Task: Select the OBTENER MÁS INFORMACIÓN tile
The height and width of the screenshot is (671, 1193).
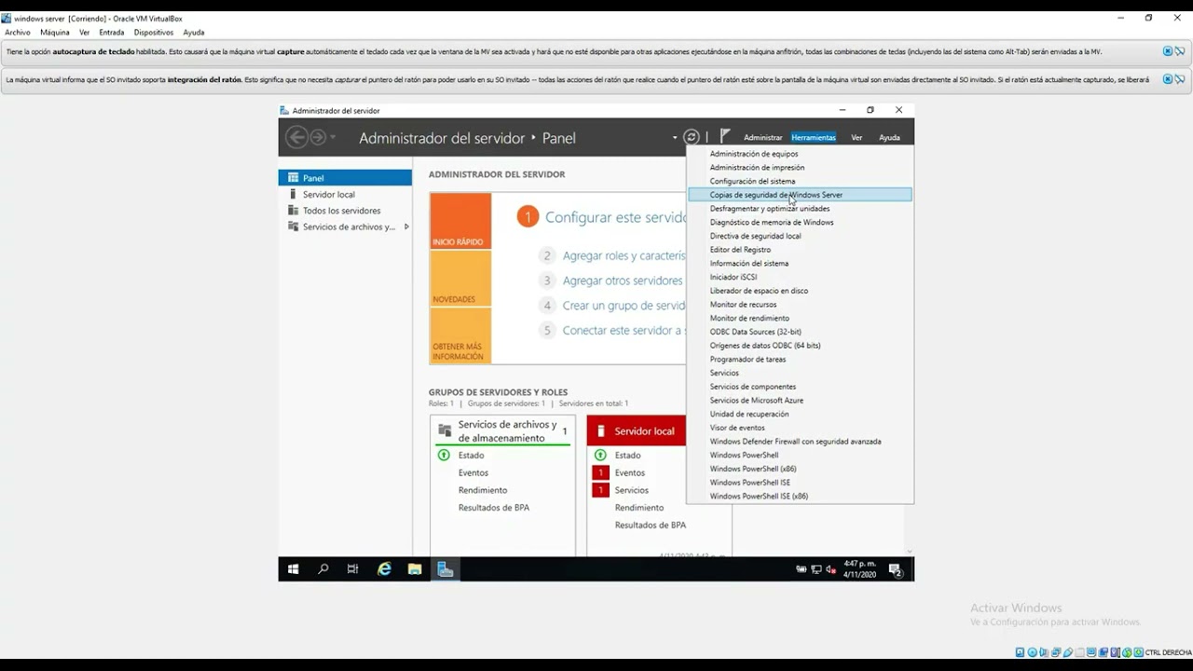Action: (x=460, y=335)
